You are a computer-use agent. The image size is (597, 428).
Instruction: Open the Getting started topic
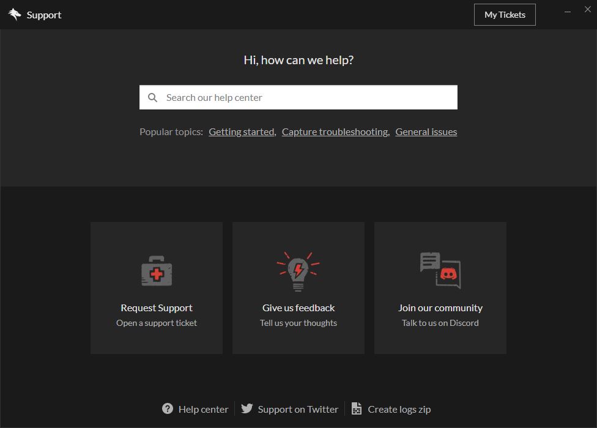[242, 131]
